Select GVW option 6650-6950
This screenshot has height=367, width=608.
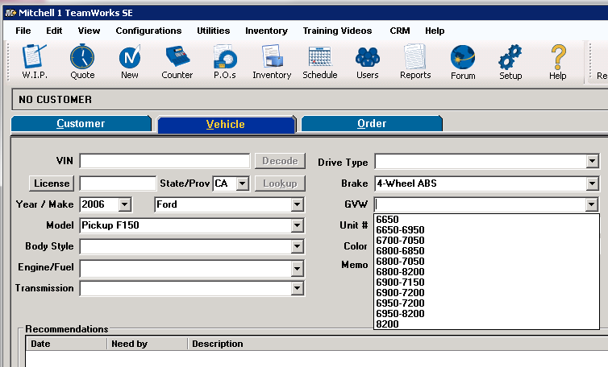(x=486, y=230)
